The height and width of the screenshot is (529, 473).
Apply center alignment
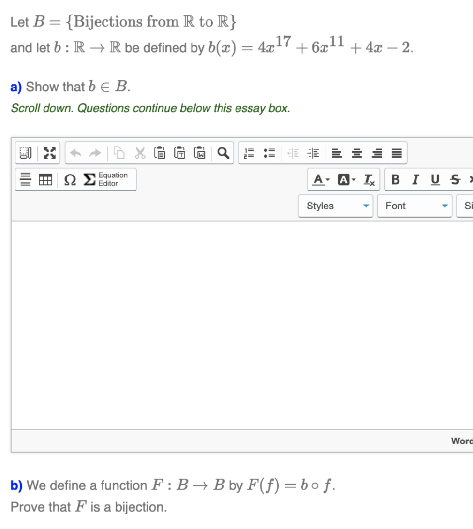pos(357,153)
